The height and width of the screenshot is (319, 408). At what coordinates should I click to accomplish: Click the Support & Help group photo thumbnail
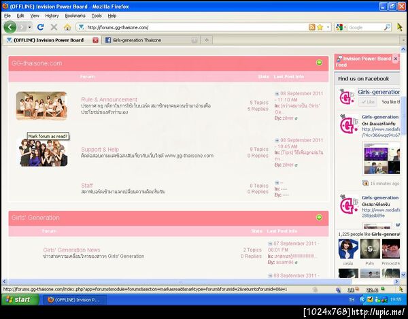point(43,153)
